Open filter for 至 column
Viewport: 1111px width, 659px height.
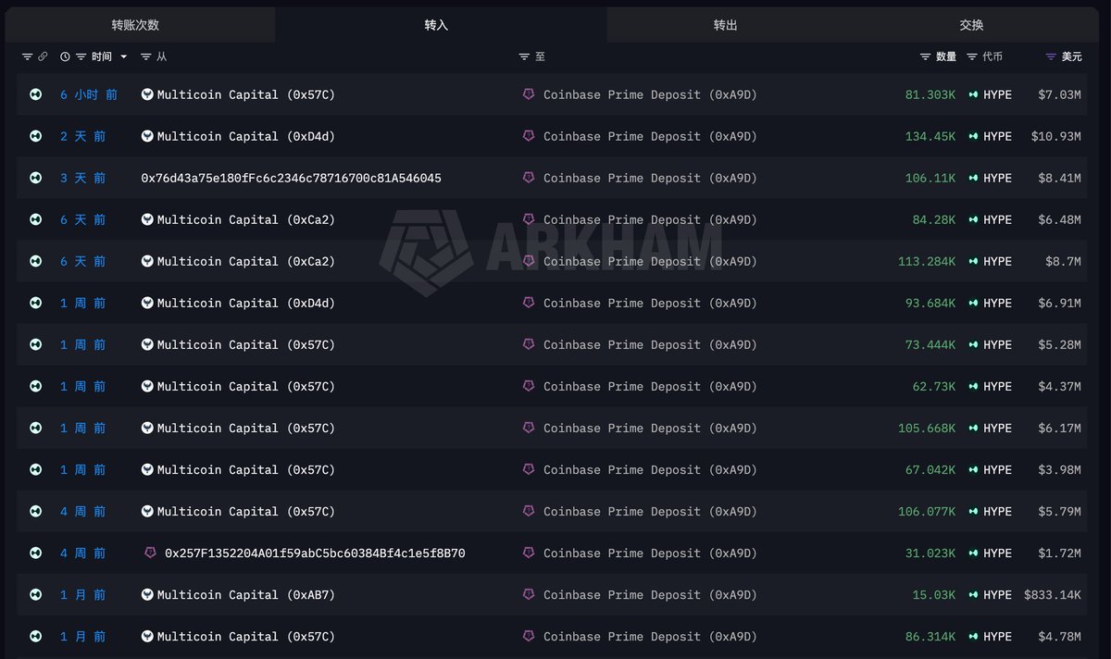(525, 56)
